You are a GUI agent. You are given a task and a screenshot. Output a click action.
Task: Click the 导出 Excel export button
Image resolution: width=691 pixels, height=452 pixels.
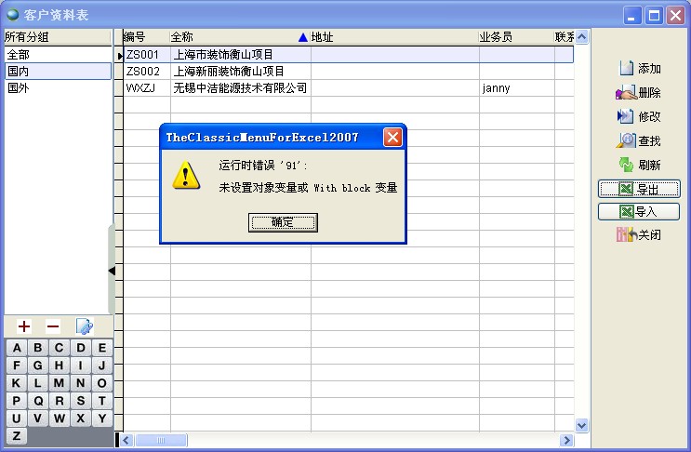click(x=638, y=189)
